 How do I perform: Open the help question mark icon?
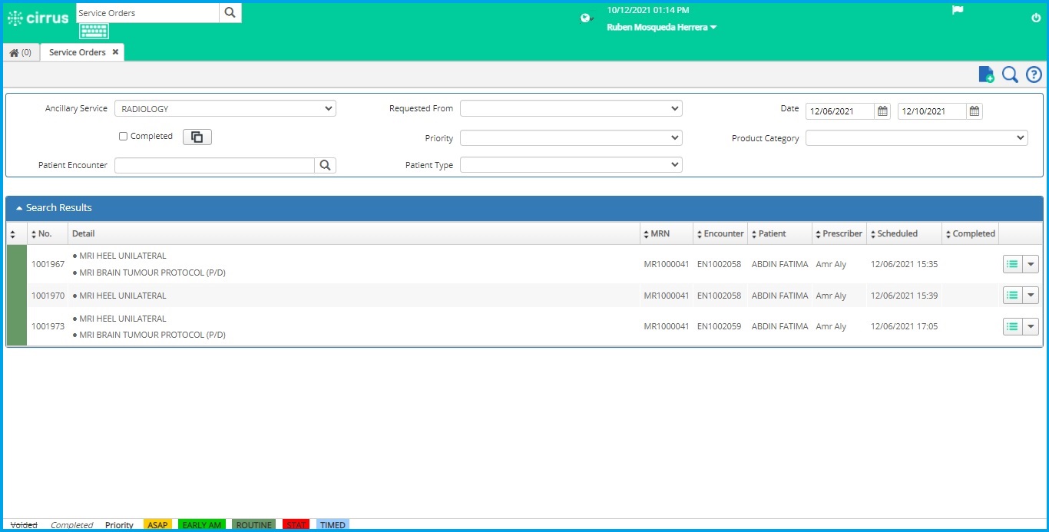pos(1033,74)
